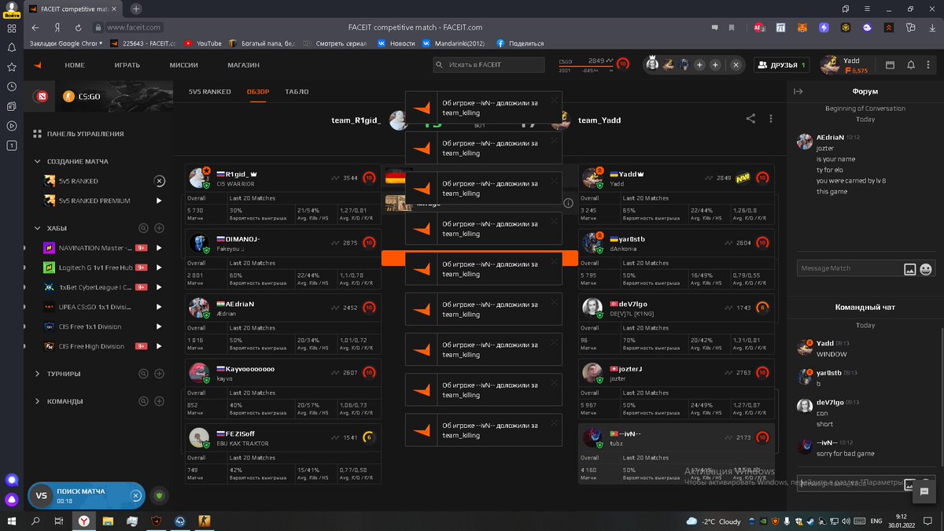The height and width of the screenshot is (531, 944).
Task: Open the Yadd profile avatar in header
Action: [830, 65]
